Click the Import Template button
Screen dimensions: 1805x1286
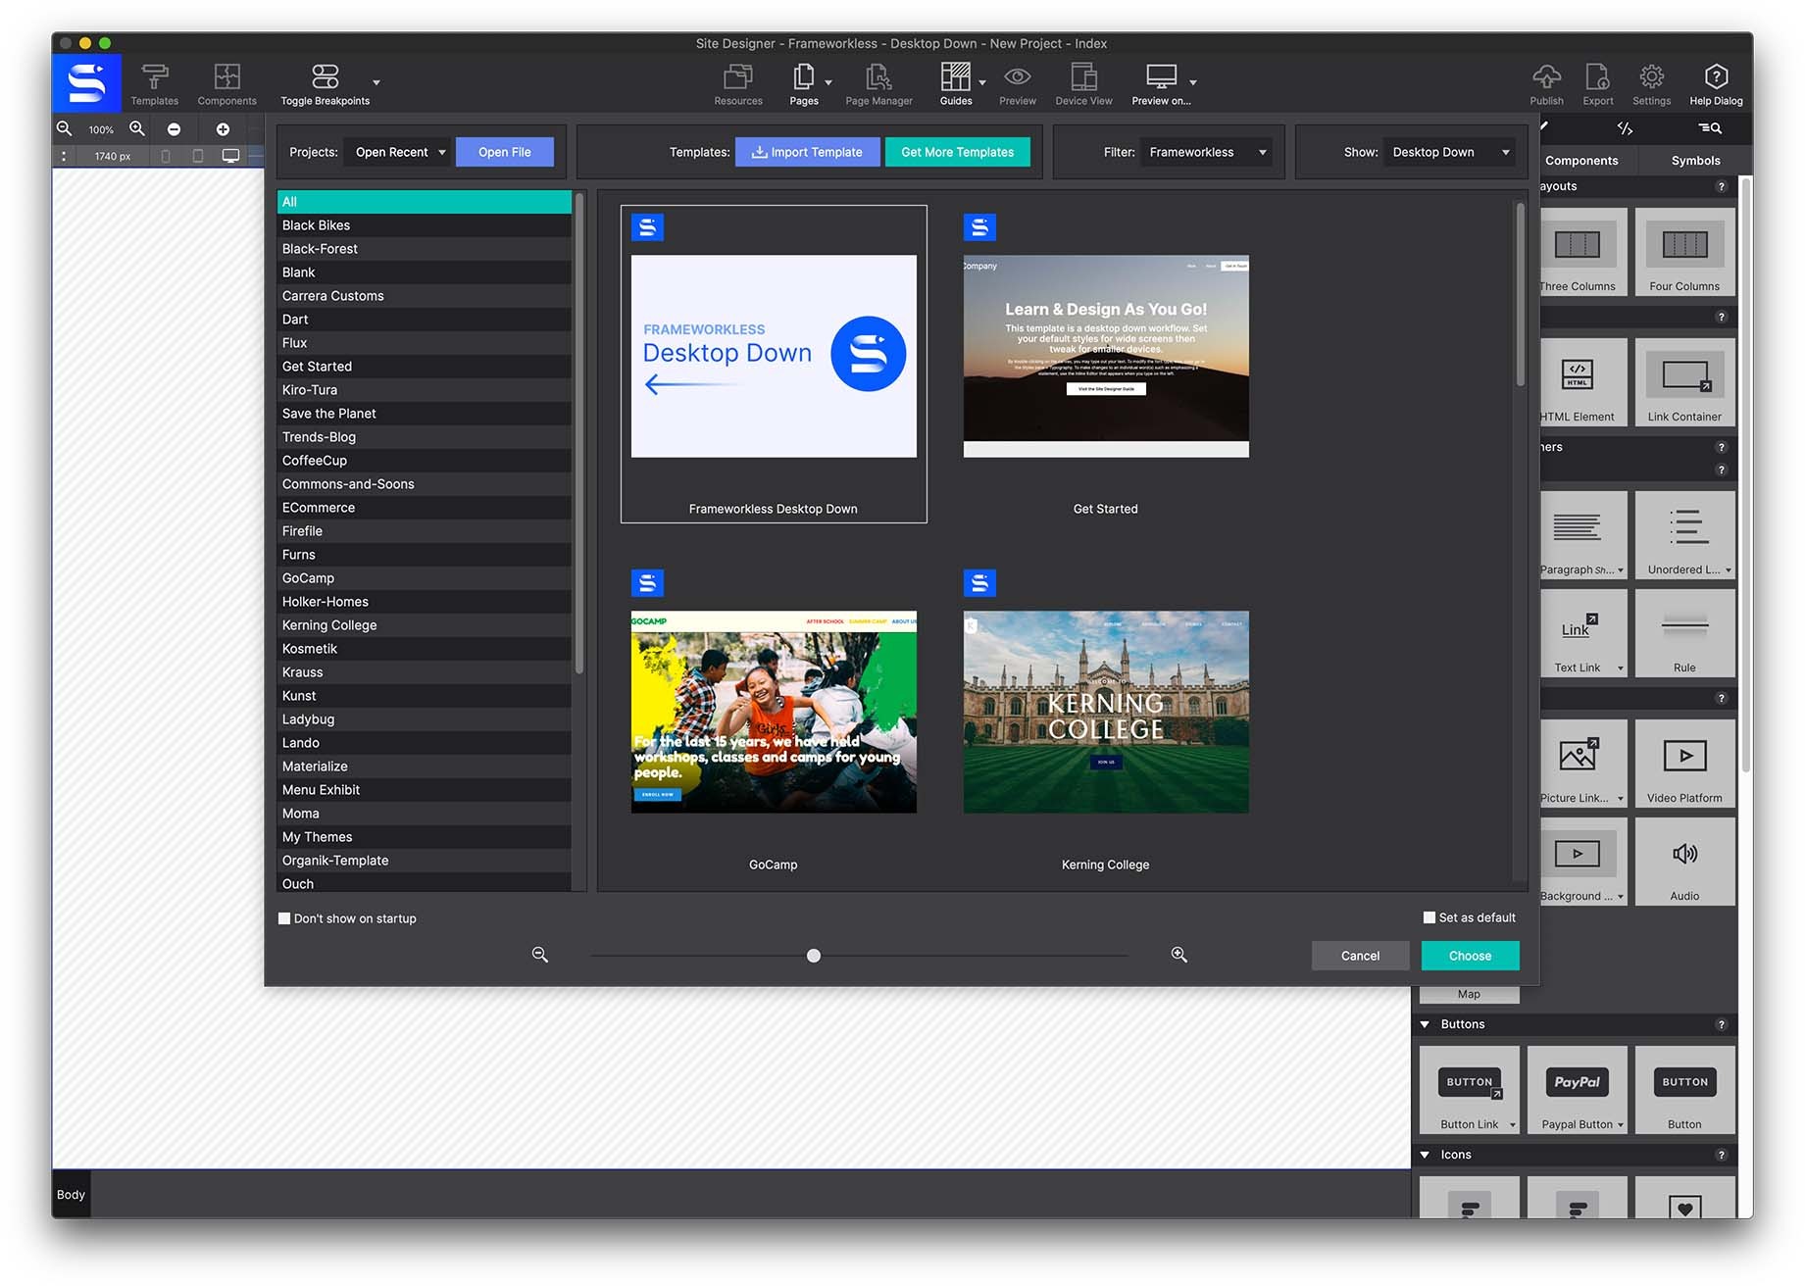807,152
